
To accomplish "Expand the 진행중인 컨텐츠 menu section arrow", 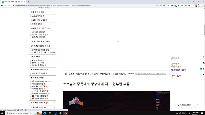I will point(54,41).
